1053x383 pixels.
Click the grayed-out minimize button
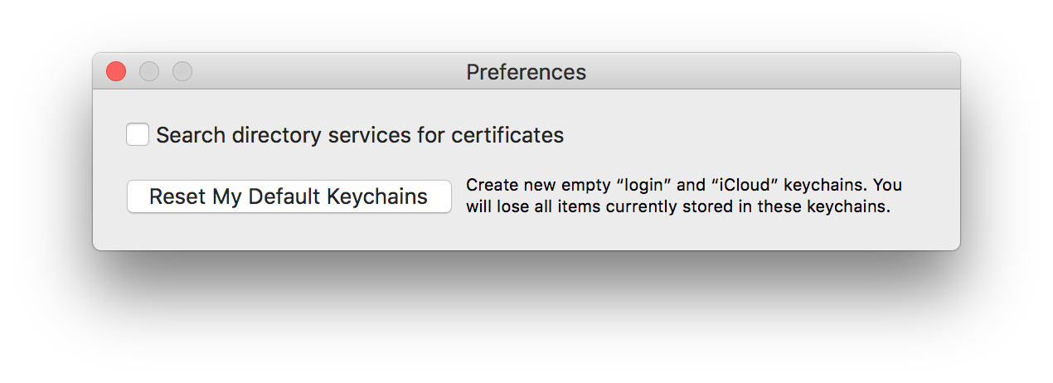pos(149,72)
